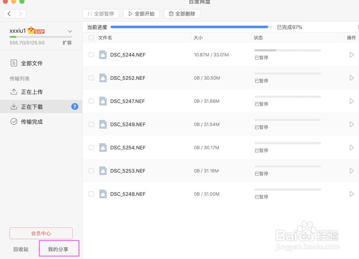
Task: Click the file icon of DSC_5252.NEF
Action: point(103,78)
